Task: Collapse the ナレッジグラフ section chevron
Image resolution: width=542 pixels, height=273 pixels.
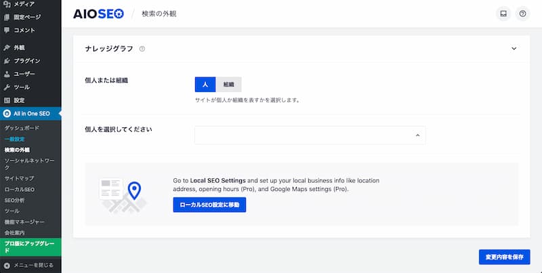Action: 514,49
